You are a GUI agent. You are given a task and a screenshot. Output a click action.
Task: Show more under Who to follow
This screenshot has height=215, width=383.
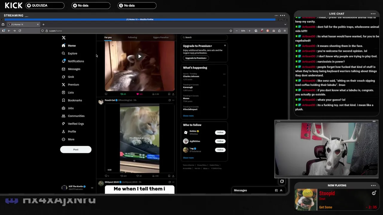tap(188, 158)
